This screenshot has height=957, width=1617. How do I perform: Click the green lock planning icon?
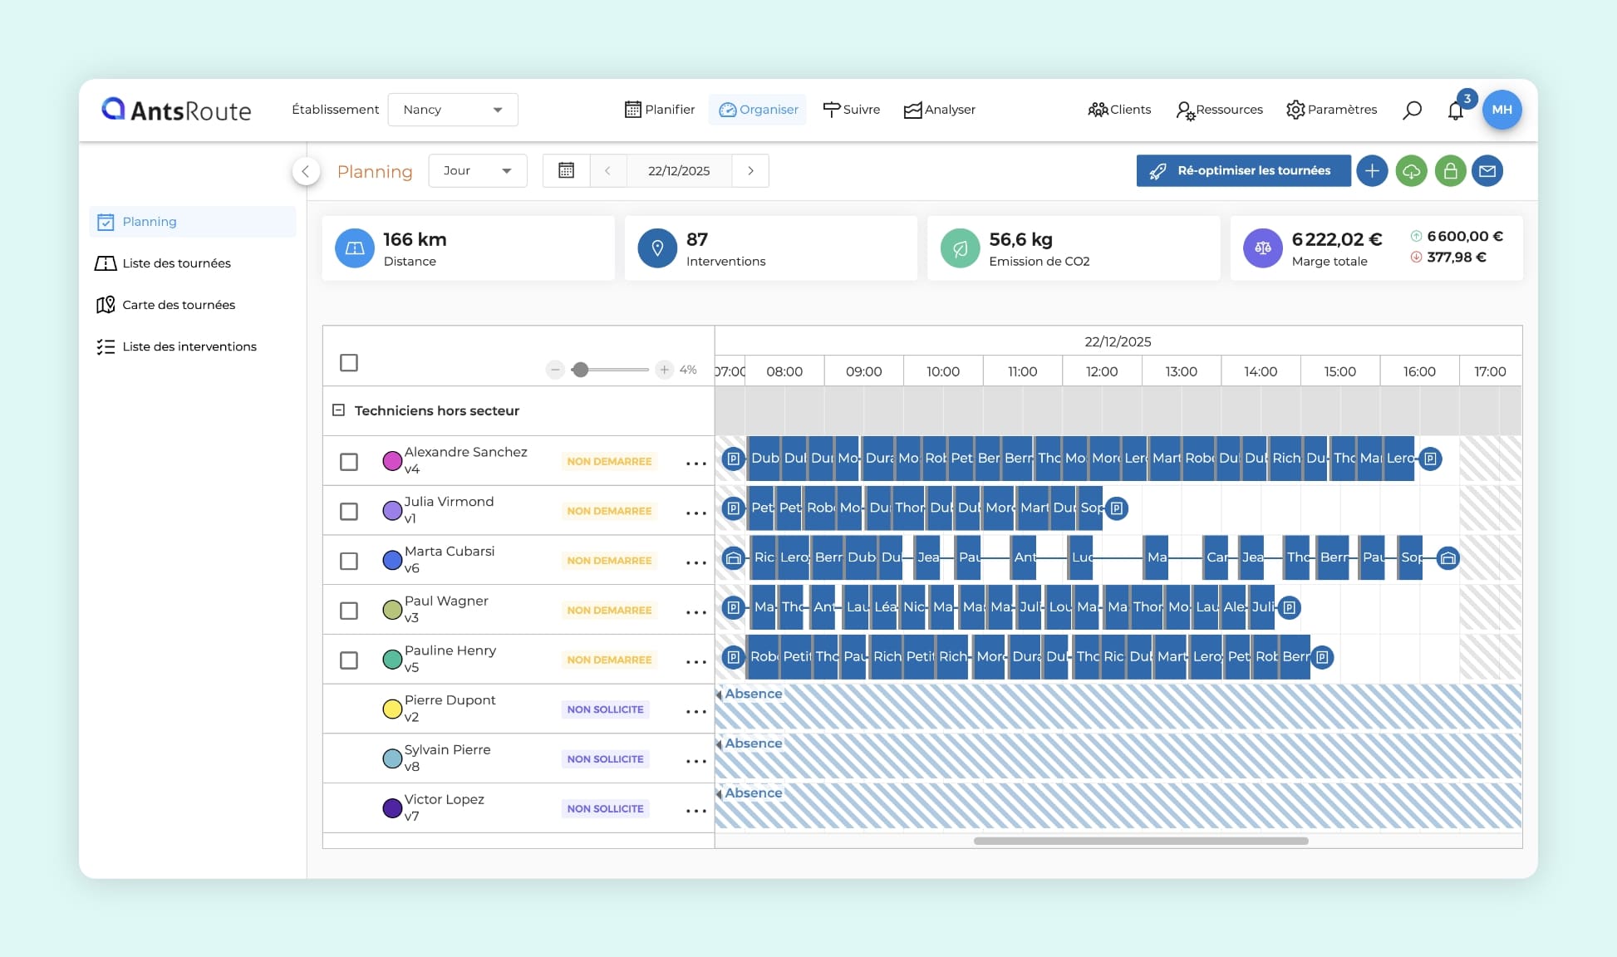1450,171
